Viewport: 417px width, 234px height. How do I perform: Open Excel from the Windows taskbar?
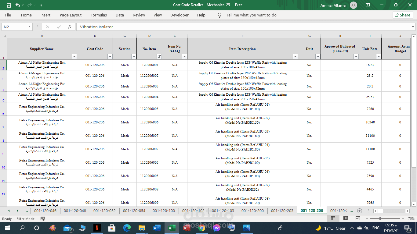tap(172, 228)
